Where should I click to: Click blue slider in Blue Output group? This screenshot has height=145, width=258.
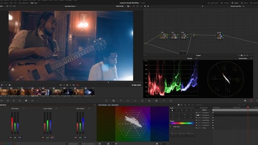83,123
